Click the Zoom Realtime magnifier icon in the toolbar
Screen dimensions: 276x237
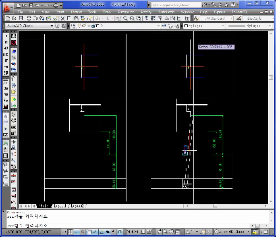125,18
